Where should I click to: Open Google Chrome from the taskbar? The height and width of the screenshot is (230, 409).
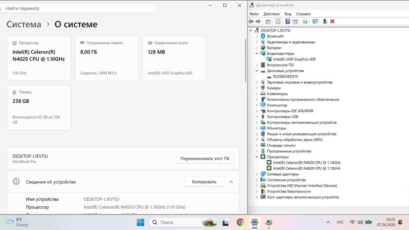tap(240, 222)
